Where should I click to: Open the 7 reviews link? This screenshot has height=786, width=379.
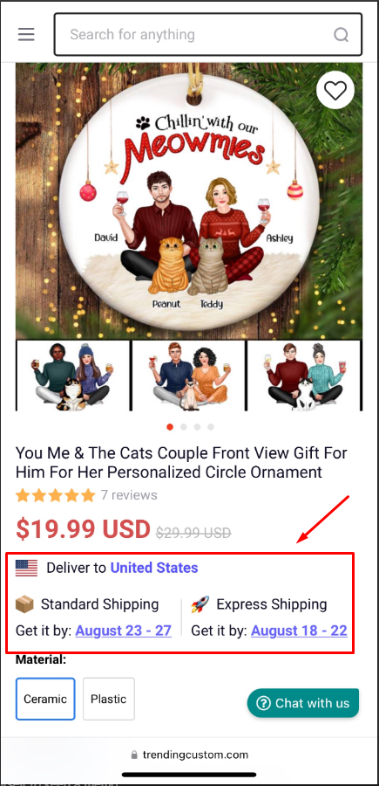(129, 495)
